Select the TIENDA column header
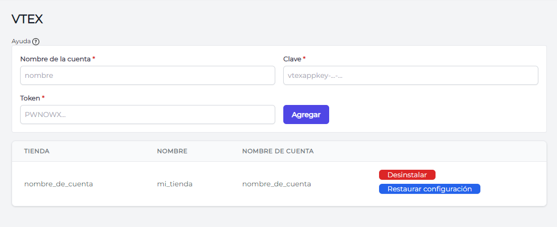This screenshot has height=227, width=557. (x=37, y=151)
